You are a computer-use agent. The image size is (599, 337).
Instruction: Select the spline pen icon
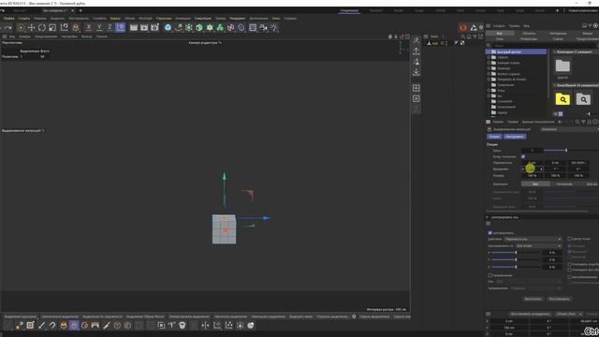click(179, 27)
